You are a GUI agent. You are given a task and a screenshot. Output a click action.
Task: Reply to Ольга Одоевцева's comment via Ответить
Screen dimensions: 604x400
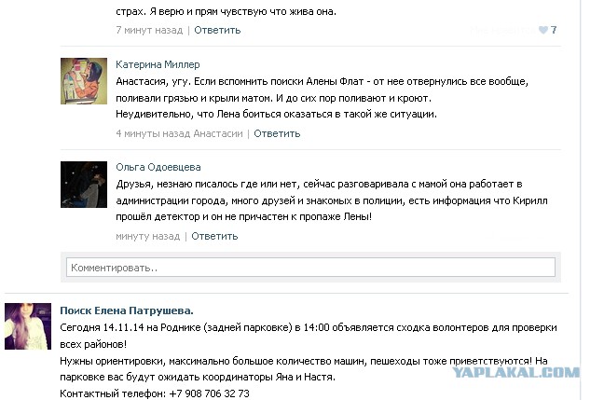(214, 236)
